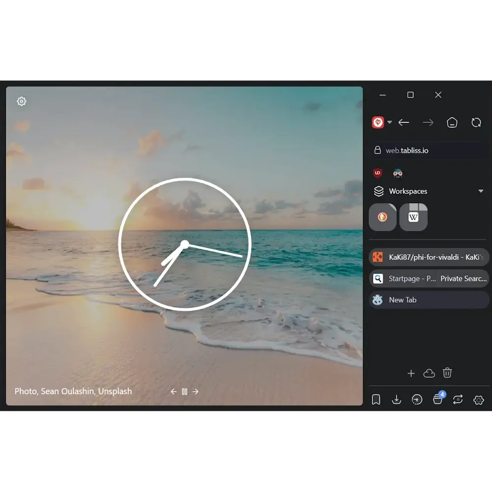Open the DuckDuckGo pinned tab
492x492 pixels.
[x=382, y=217]
